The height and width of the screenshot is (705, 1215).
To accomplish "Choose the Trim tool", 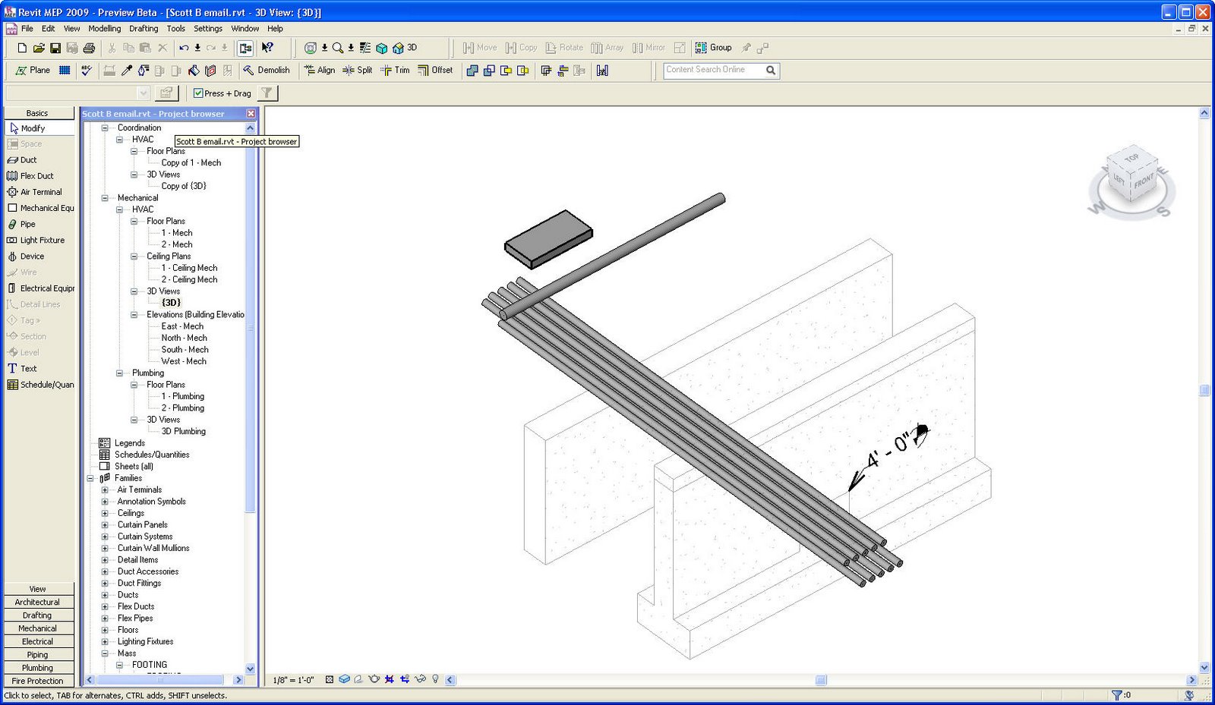I will (x=395, y=71).
